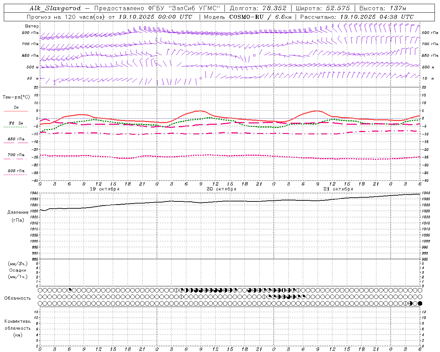Click the 19 октября date label
The width and height of the screenshot is (440, 352).
point(104,189)
